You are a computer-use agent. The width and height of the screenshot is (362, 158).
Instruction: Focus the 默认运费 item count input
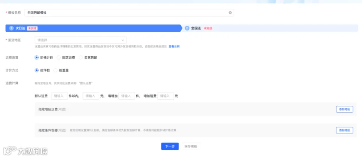click(x=60, y=96)
